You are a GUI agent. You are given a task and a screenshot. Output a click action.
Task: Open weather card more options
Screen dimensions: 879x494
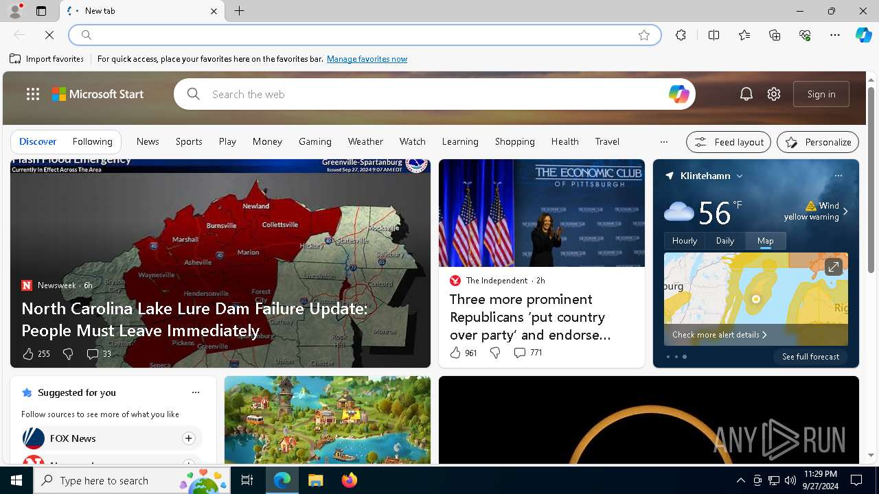(x=838, y=176)
